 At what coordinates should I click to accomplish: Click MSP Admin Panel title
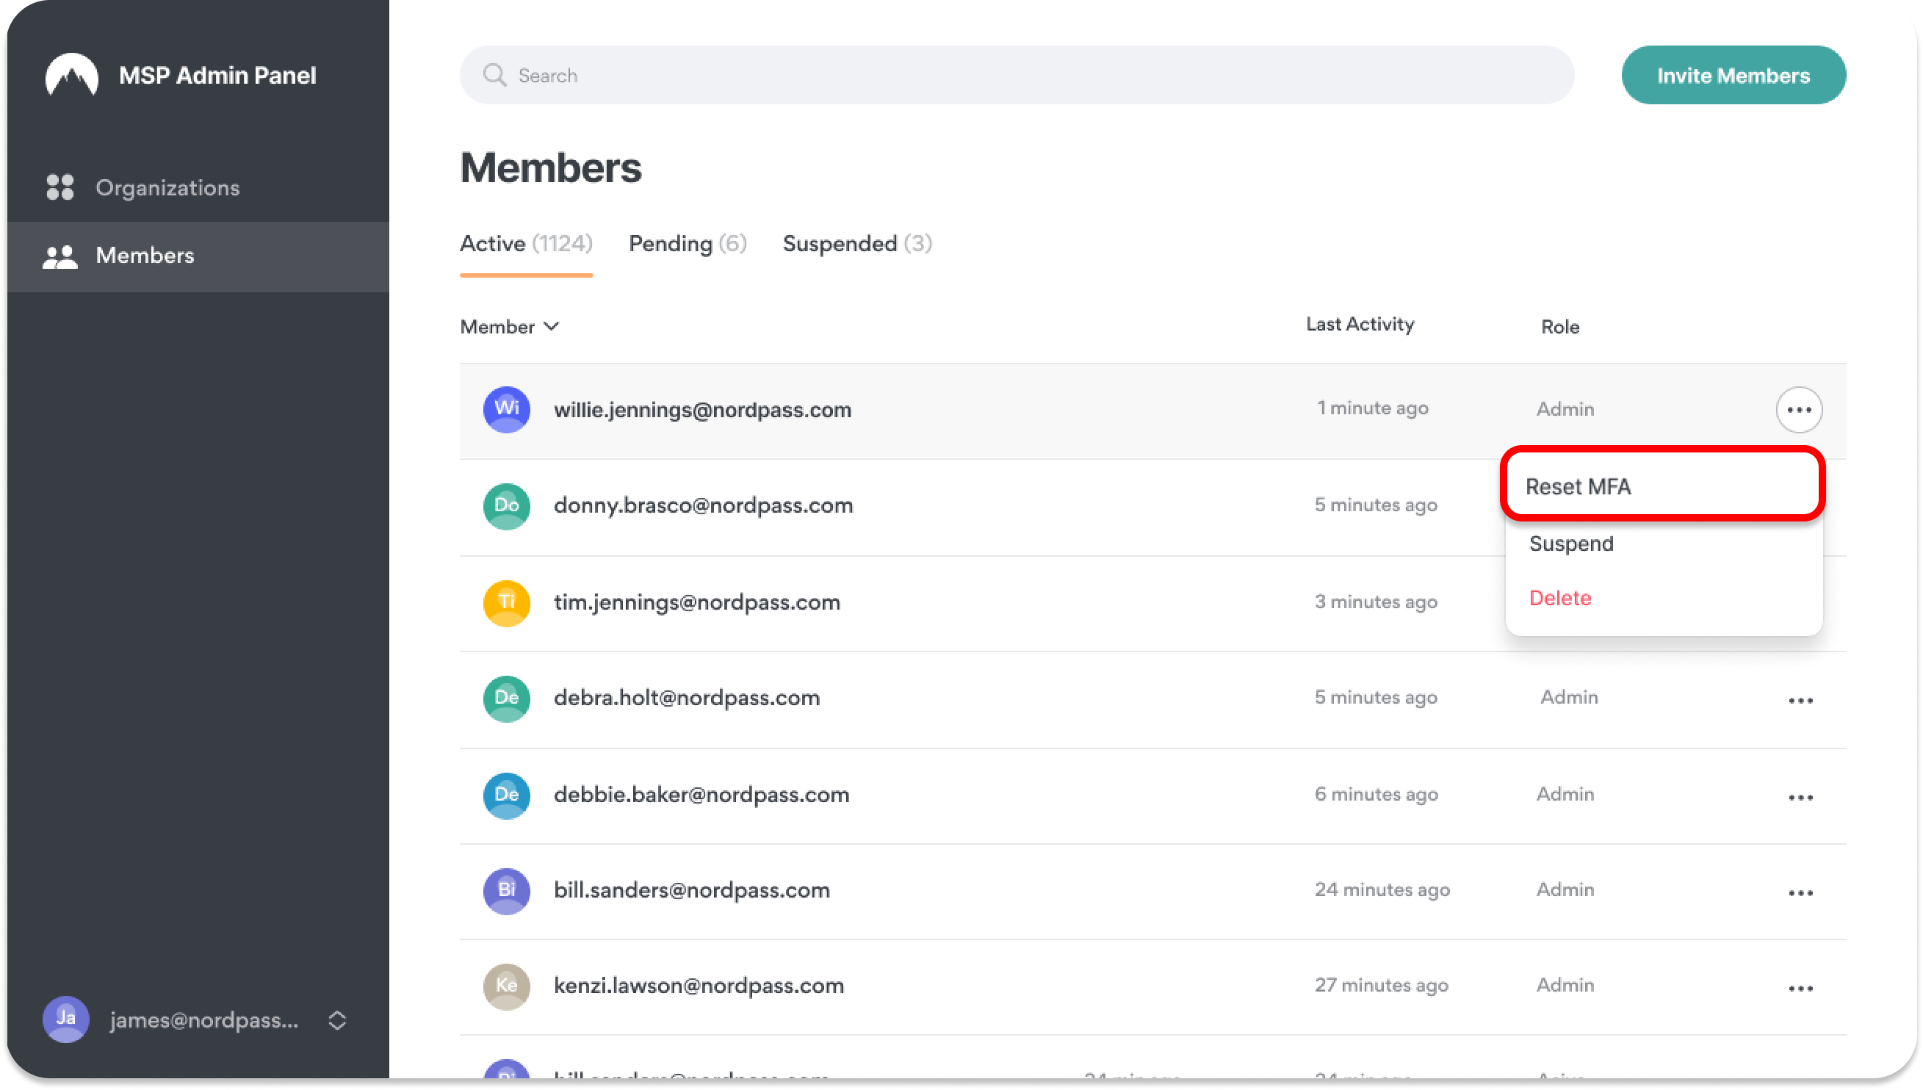coord(217,76)
